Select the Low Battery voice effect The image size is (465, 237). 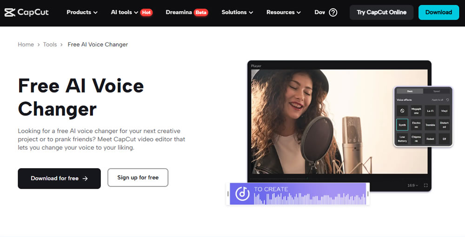pos(402,138)
